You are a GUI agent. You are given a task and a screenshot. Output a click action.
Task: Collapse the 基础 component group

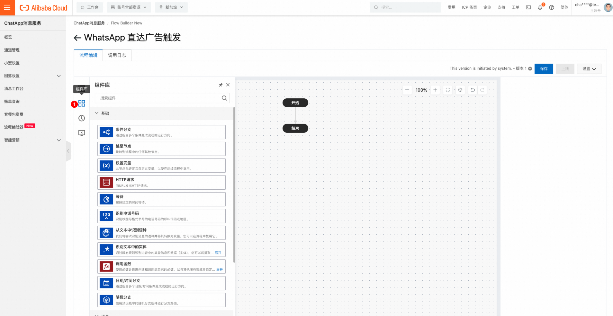coord(96,113)
